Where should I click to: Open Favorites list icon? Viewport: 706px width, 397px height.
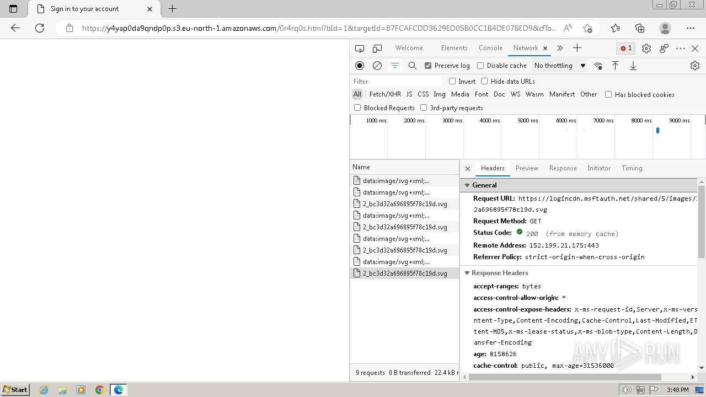pyautogui.click(x=616, y=28)
